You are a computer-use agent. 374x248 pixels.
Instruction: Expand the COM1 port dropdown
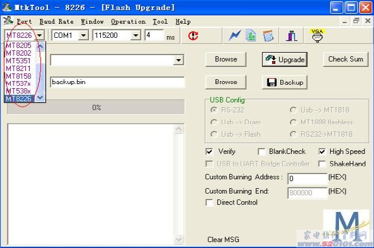point(84,36)
